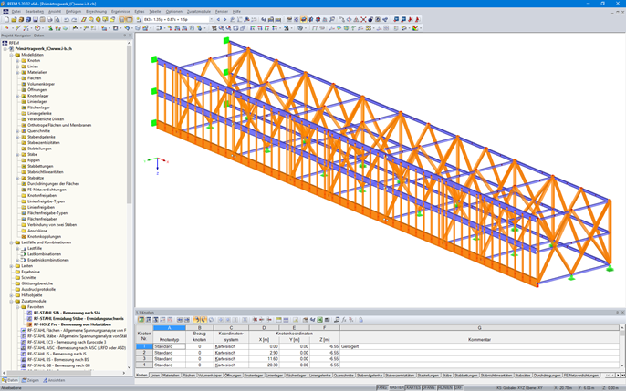Viewport: 626px width, 391px height.
Task: Go to previous load case arrow
Action: 218,19
